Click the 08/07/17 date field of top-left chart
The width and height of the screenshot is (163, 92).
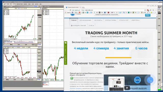coord(6,8)
